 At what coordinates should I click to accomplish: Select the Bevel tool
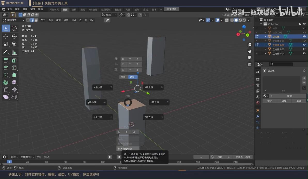coord(6,68)
